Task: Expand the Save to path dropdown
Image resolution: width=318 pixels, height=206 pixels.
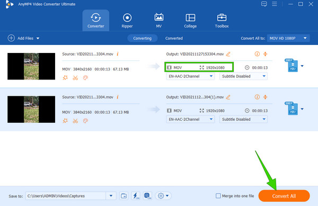Action: 111,196
